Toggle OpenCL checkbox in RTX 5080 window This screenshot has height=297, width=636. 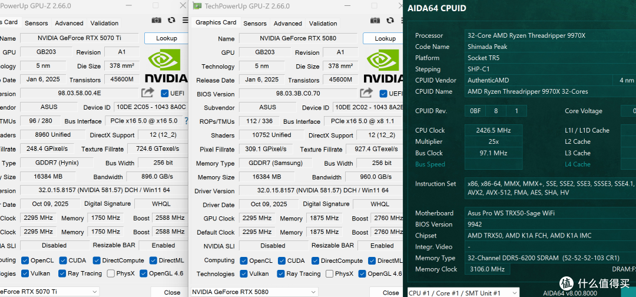[x=243, y=260]
